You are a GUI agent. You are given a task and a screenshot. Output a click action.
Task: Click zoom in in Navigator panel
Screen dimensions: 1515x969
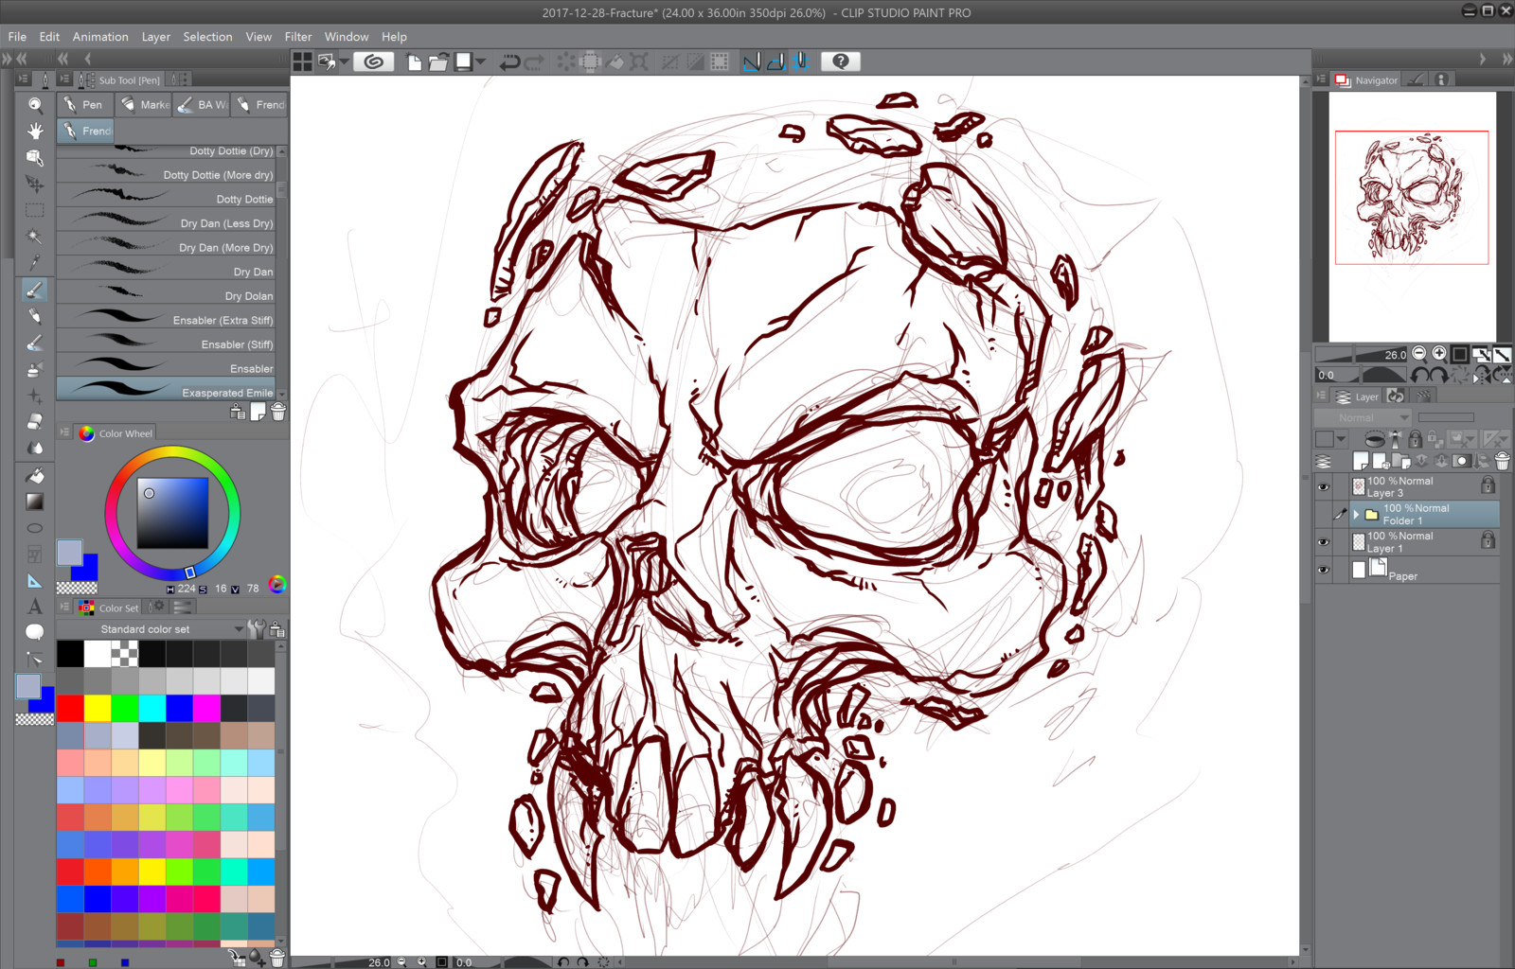tap(1439, 354)
